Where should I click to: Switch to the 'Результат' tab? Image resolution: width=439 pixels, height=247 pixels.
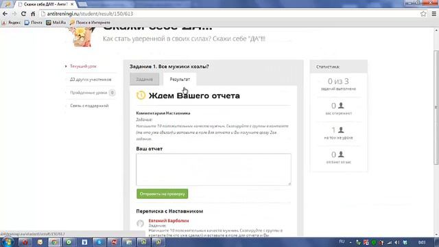pyautogui.click(x=180, y=80)
